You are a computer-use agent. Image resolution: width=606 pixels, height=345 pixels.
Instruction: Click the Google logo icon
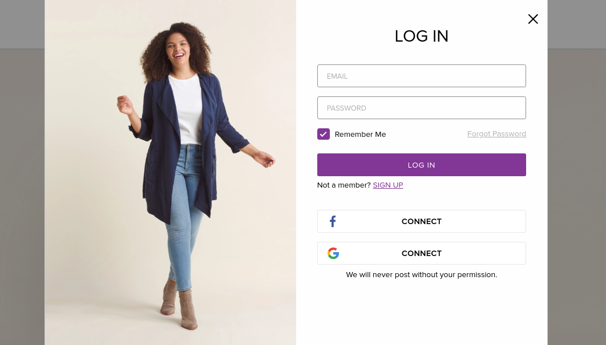333,253
